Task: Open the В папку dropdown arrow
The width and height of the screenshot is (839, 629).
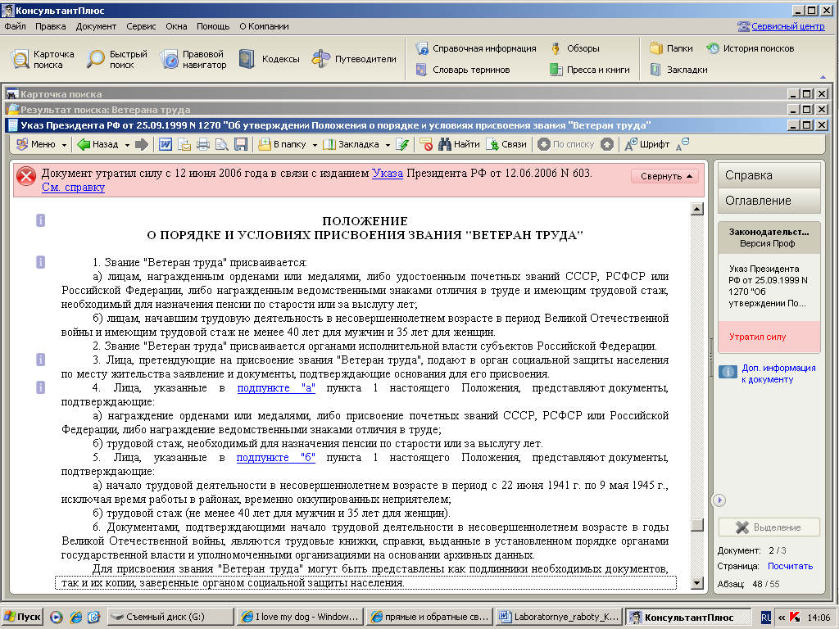Action: (x=315, y=145)
